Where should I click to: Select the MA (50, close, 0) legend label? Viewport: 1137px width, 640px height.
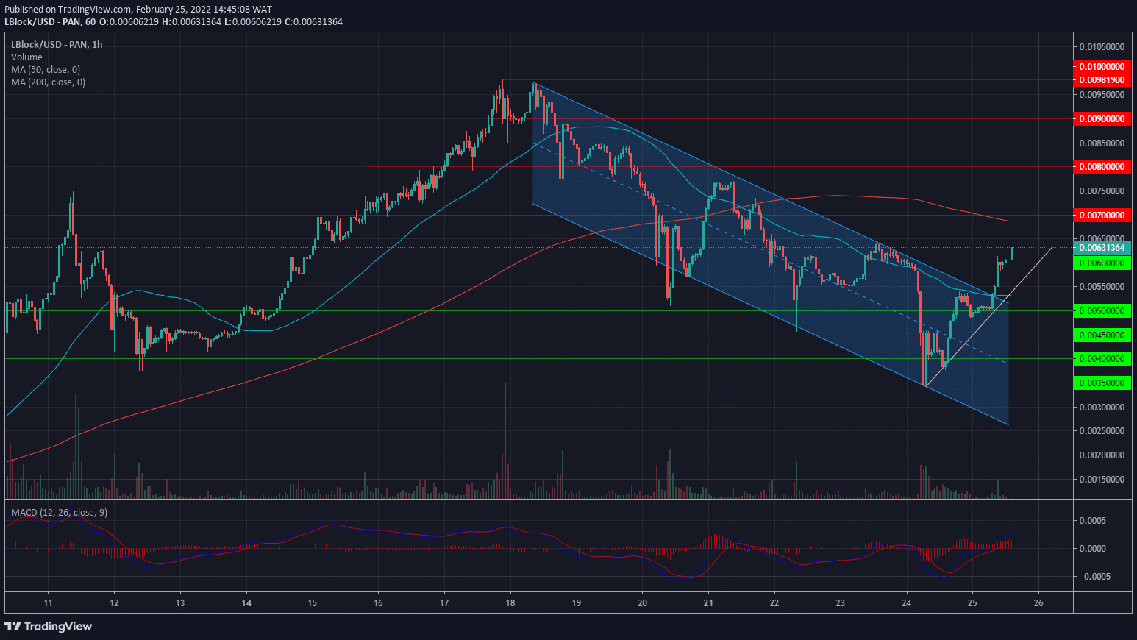coord(46,69)
